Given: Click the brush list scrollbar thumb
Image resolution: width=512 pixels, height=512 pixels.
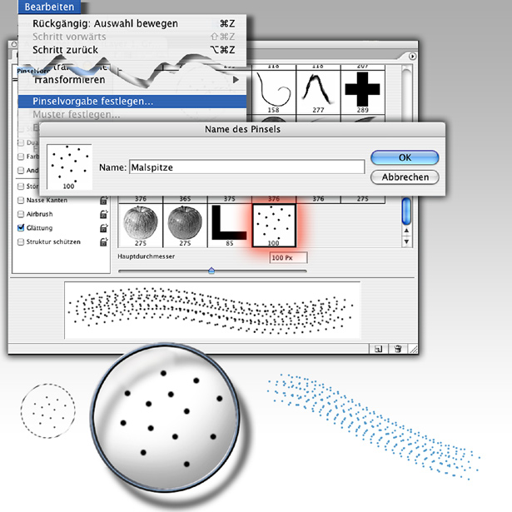Looking at the screenshot, I should point(406,211).
